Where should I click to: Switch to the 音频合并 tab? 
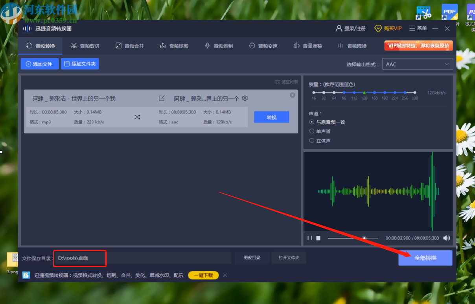[x=130, y=46]
